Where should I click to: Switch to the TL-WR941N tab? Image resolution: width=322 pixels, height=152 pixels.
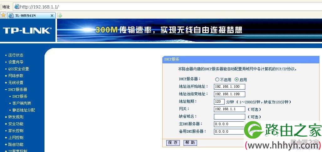pos(31,16)
